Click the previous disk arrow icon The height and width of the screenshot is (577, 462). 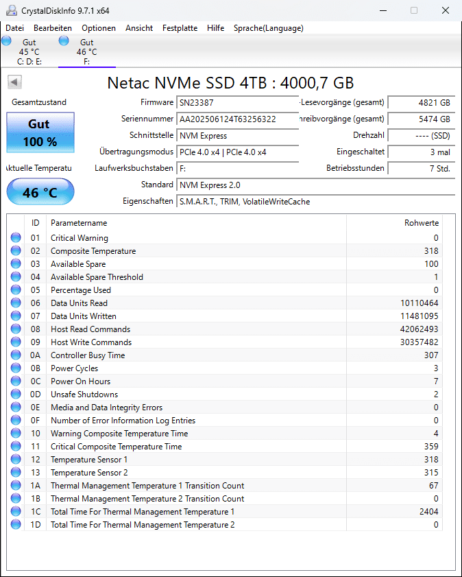[14, 82]
